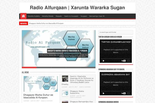Viewport: 155px width, 103px height.
Task: Go to Suugaan page
Action: click(84, 16)
